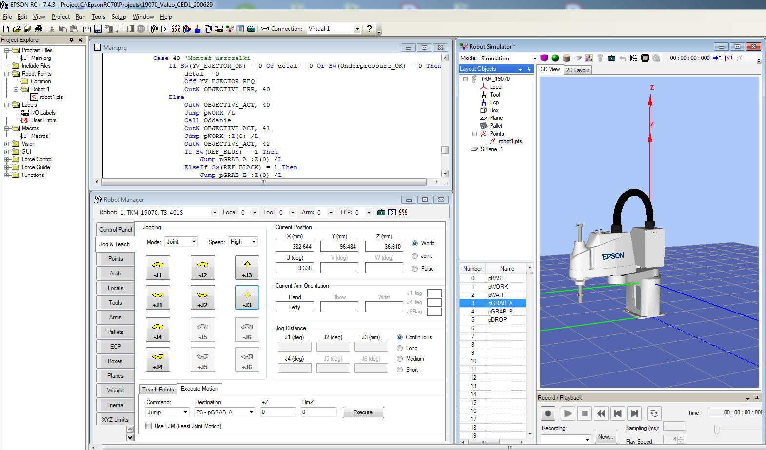The image size is (766, 450).
Task: Start recording in Record/Playback panel
Action: coord(548,413)
